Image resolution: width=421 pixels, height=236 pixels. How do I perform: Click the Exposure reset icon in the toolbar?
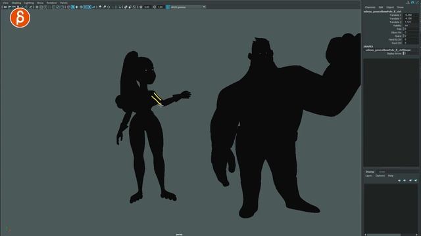pos(141,7)
